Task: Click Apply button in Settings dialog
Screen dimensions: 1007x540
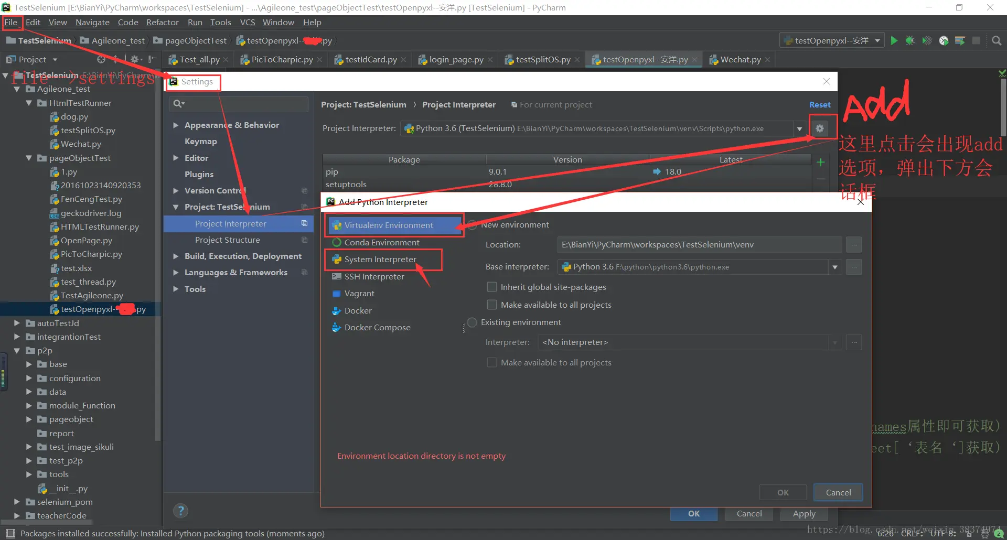Action: tap(804, 514)
